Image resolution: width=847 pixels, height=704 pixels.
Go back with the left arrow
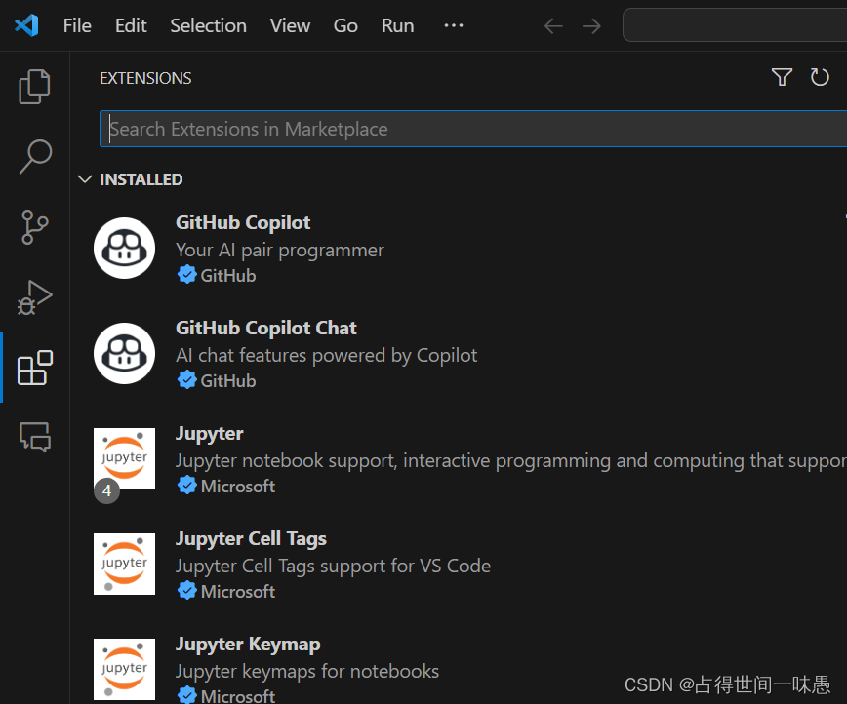pyautogui.click(x=553, y=26)
